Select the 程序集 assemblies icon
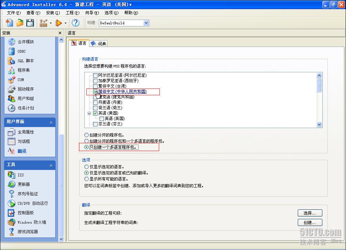Viewport: 346px width, 250px height. tap(11, 70)
